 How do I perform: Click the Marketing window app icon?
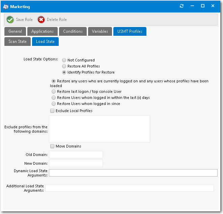coord(6,6)
